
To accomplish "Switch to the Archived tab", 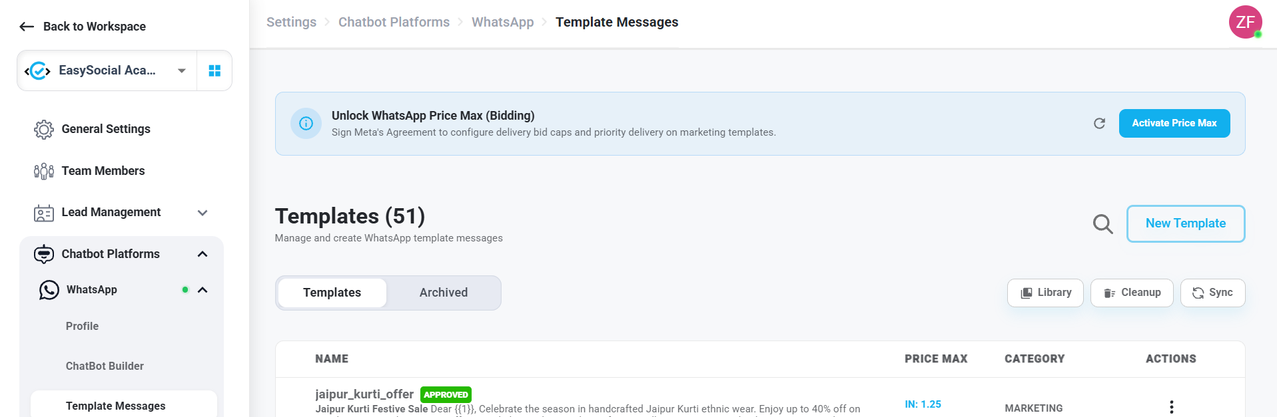I will pos(444,293).
